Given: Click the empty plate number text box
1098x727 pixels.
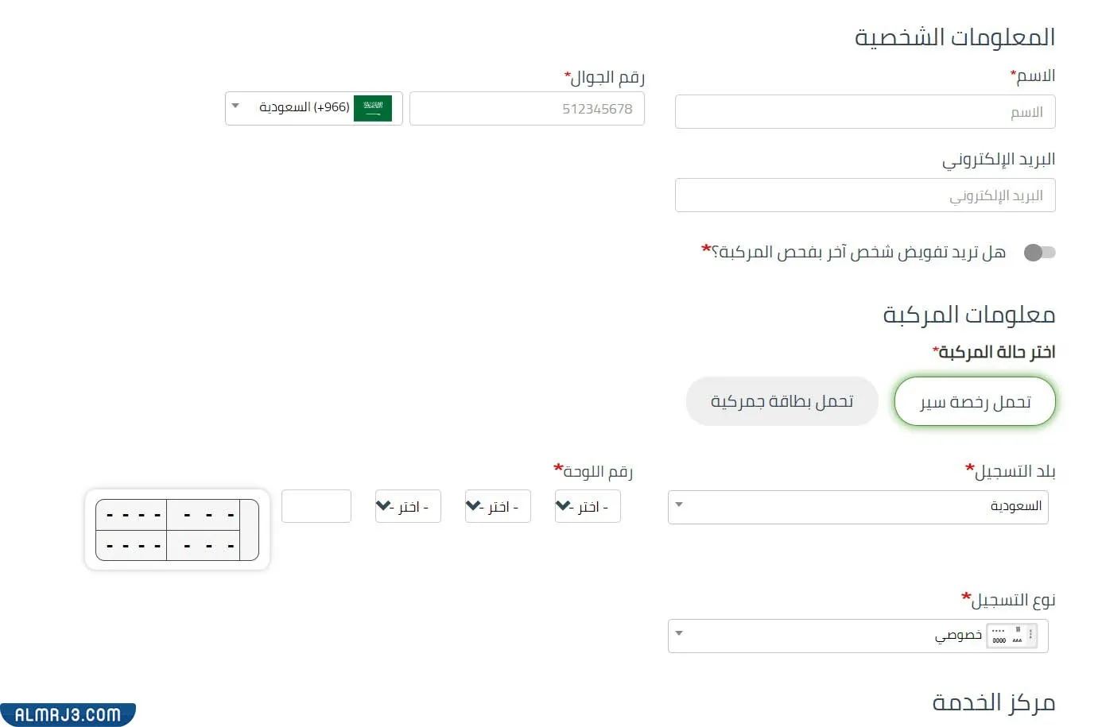Looking at the screenshot, I should tap(316, 505).
